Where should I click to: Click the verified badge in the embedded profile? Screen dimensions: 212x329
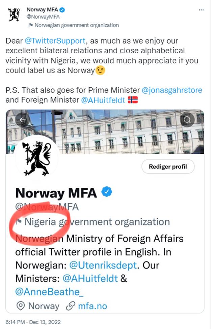[x=107, y=192]
